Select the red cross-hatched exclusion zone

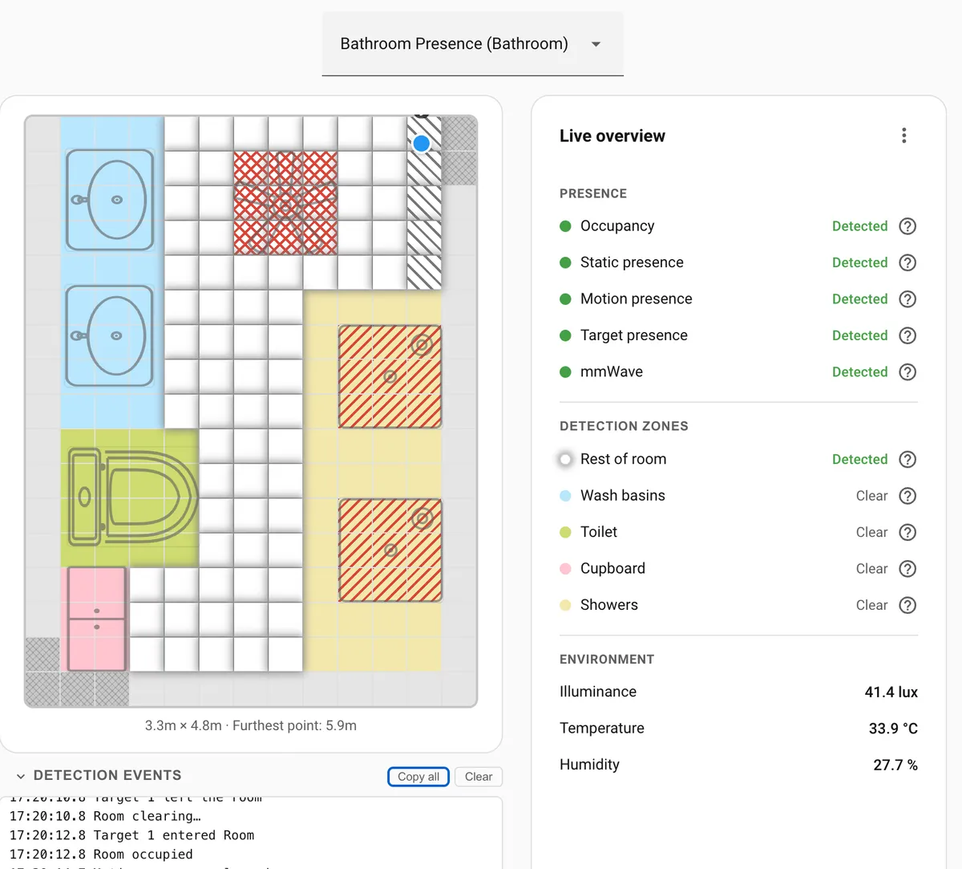click(x=285, y=203)
